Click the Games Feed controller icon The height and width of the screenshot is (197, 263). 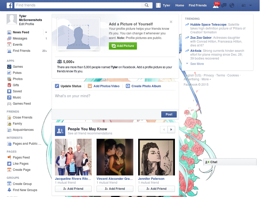coord(9,104)
